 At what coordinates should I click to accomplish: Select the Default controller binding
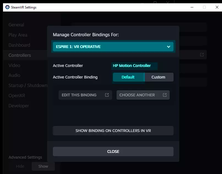click(x=128, y=77)
